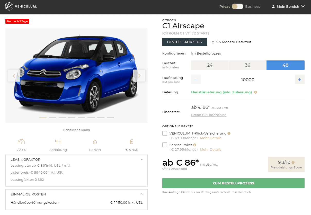Viewport: 311px width, 215px height.
Task: Click Preis-Leistungs-Score info icon
Action: [293, 162]
